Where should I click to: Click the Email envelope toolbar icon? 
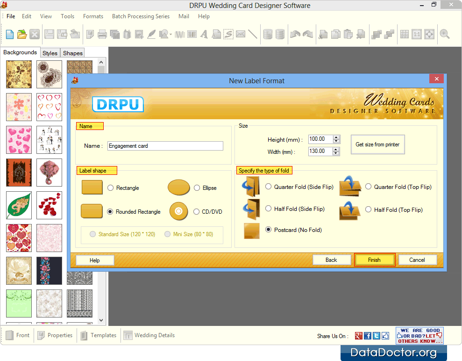click(x=241, y=35)
